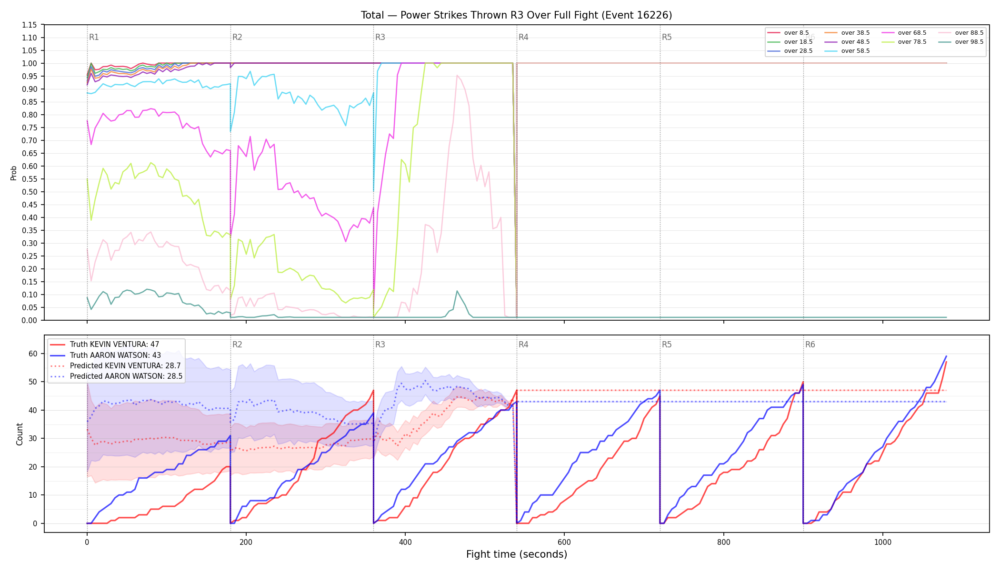Screen dimensions: 1000x571
Task: Click the chart title mentioning Event 16226
Action: coord(516,15)
